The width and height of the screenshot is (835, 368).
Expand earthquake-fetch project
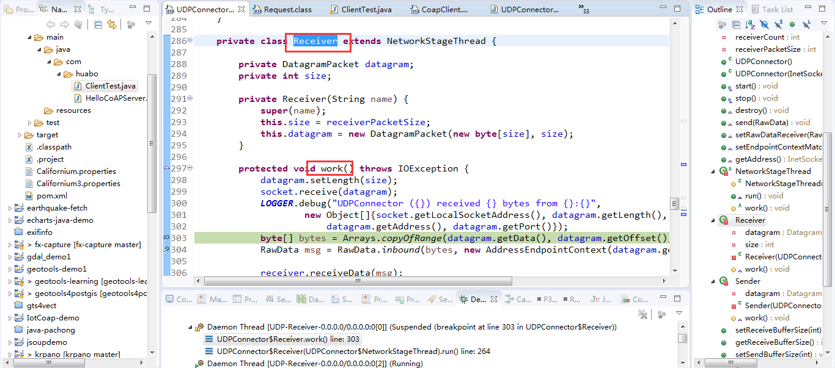pyautogui.click(x=10, y=208)
